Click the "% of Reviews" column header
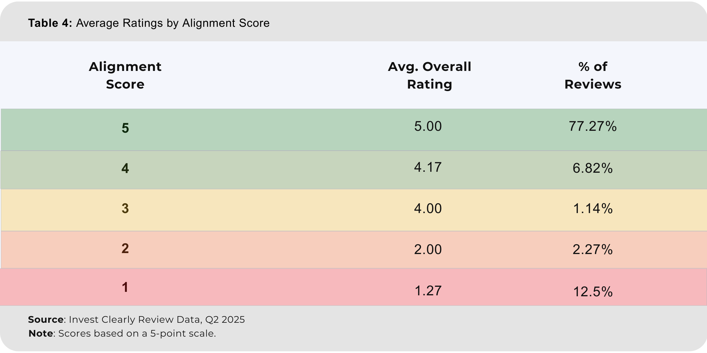The width and height of the screenshot is (707, 353). (592, 75)
